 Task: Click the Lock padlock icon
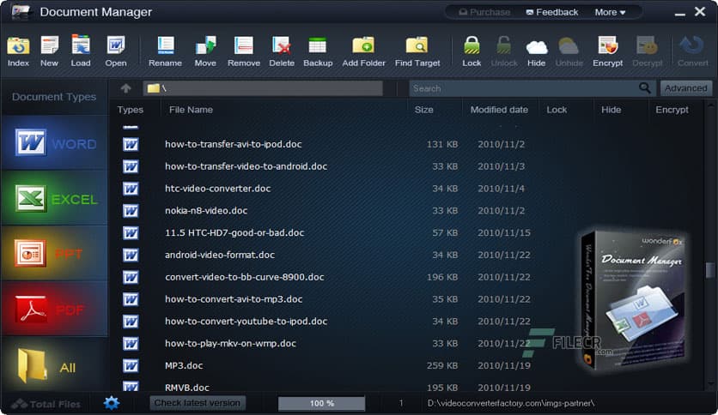[472, 45]
